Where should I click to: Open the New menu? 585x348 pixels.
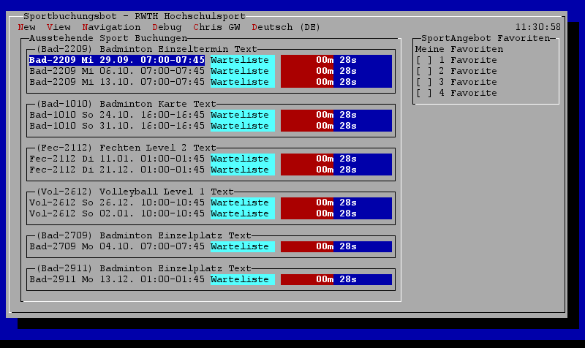coord(26,27)
